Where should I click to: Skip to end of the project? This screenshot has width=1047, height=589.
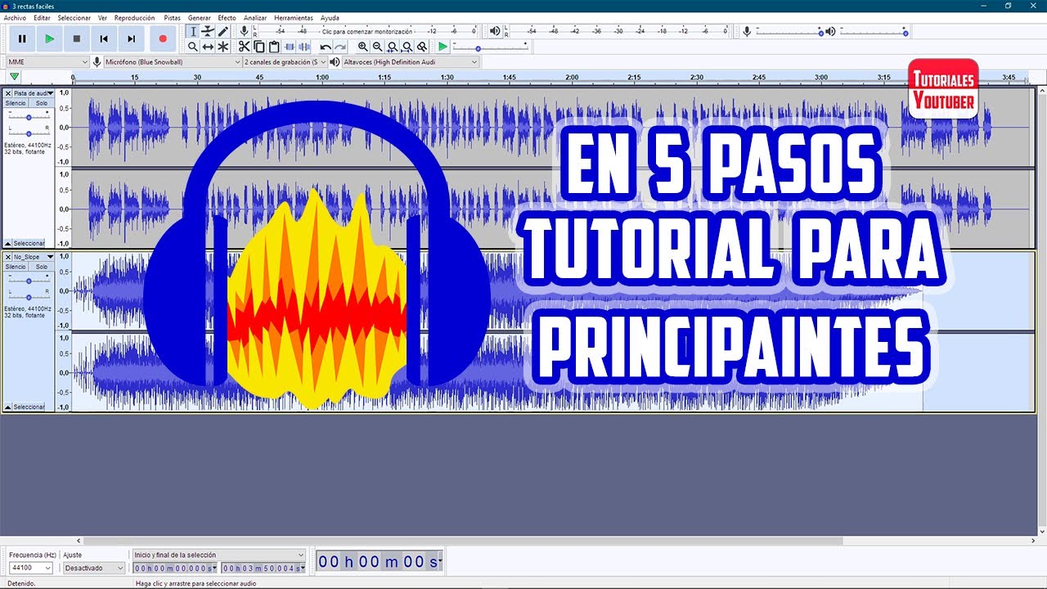131,38
